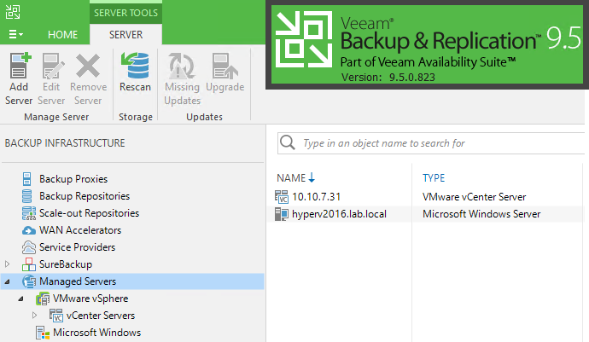Click the Missing Updates icon
This screenshot has width=589, height=342.
click(x=182, y=66)
